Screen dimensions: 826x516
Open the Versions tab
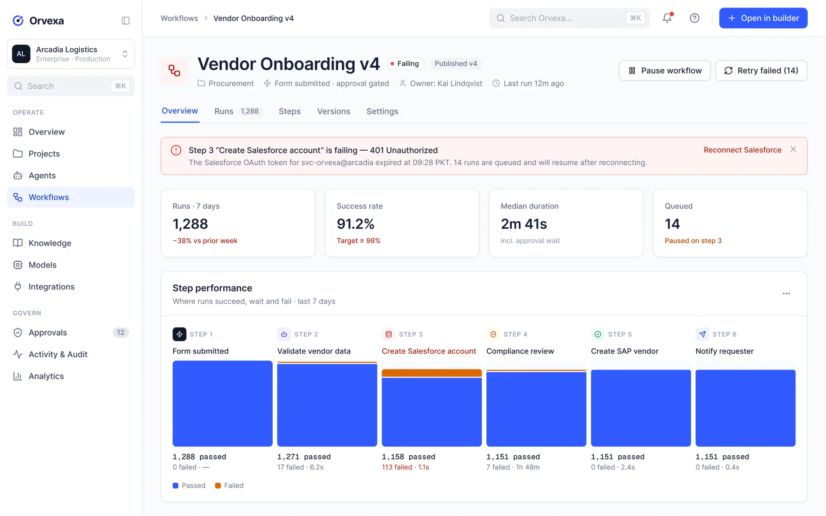(333, 111)
